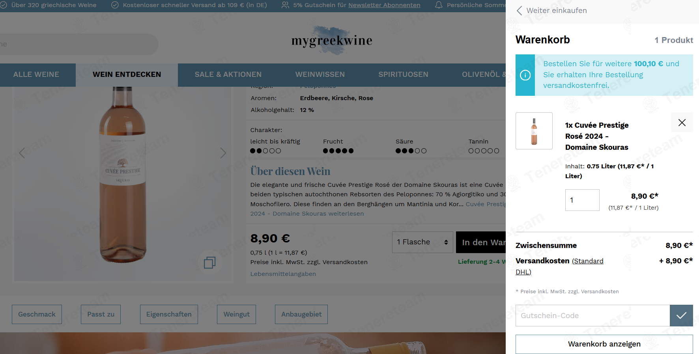Click the leicht bis kräftig rating dots

click(x=265, y=151)
